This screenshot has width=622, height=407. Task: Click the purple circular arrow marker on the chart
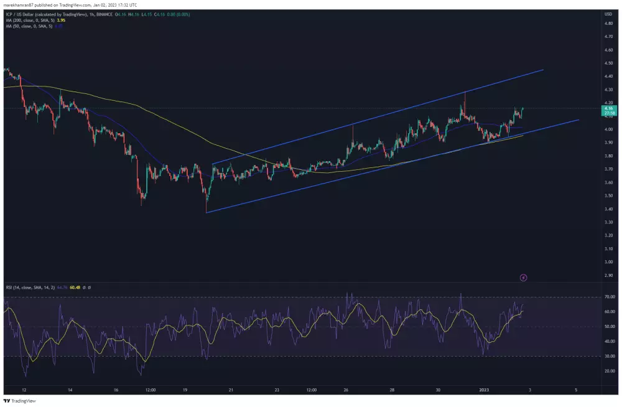[524, 277]
